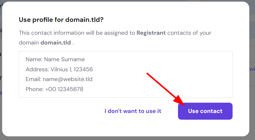Screen dimensions: 255x140
Task: Click bold domain.tld in the description
Action: (x=55, y=43)
